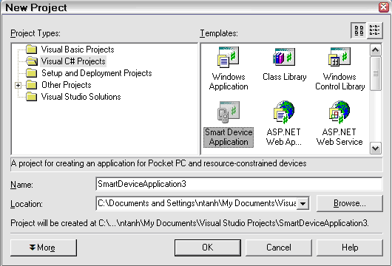Click the Other Projects folder icon

(x=32, y=85)
